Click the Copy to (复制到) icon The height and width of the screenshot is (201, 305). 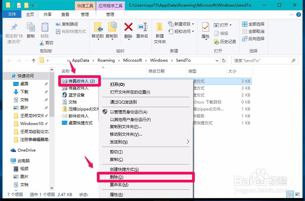(x=112, y=27)
